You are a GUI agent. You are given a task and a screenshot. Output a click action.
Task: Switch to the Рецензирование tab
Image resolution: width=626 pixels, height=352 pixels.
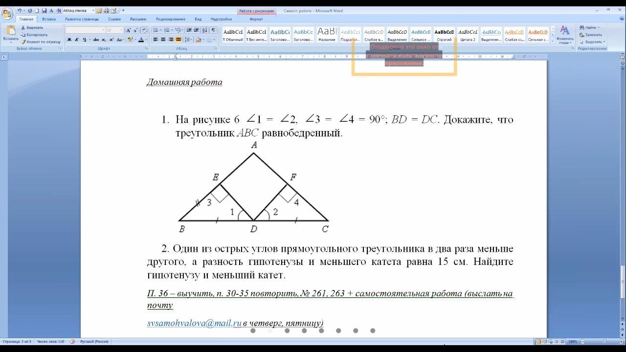pos(171,19)
